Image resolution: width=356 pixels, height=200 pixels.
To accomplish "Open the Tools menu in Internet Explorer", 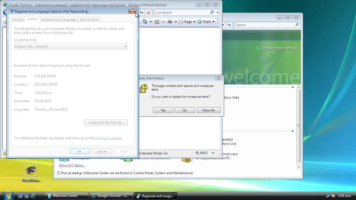I will pos(206,22).
